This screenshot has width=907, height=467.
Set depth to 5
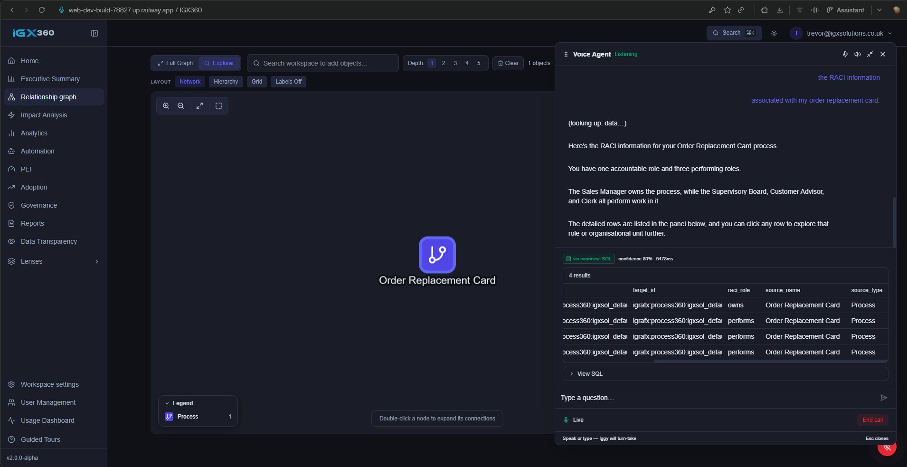479,63
